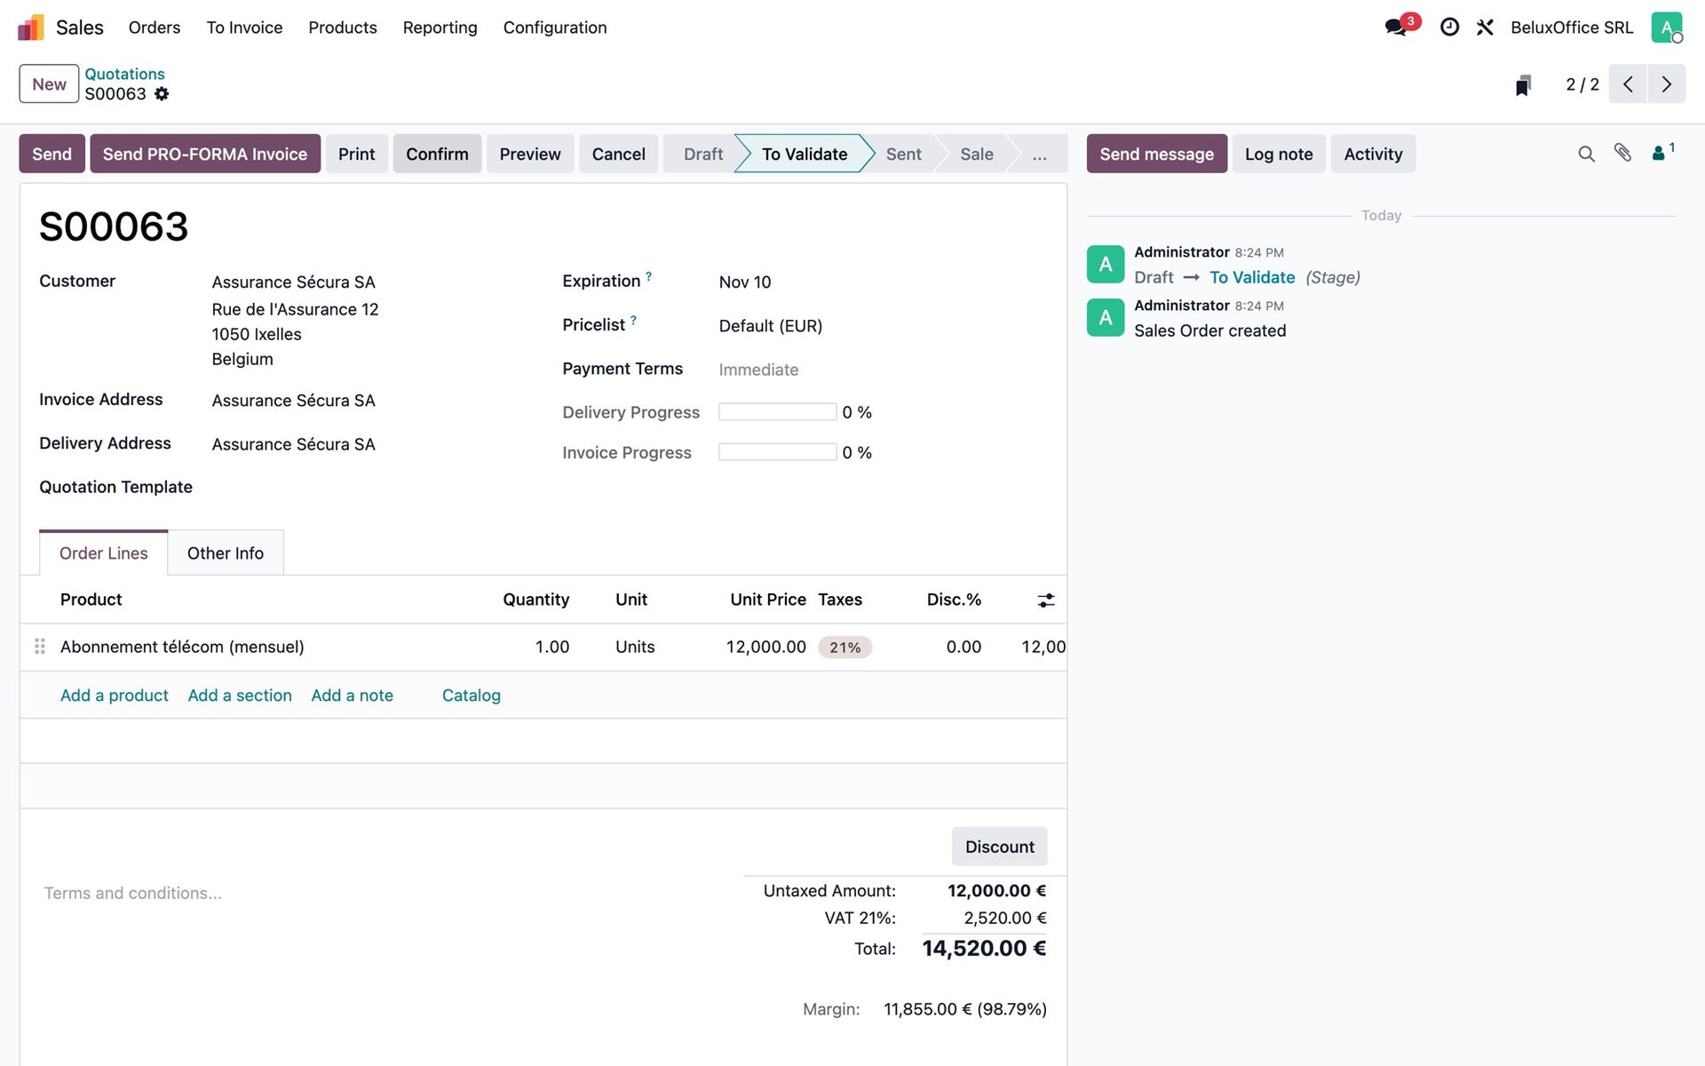Viewport: 1705px width, 1066px height.
Task: Open the Sales app home icon
Action: point(30,28)
